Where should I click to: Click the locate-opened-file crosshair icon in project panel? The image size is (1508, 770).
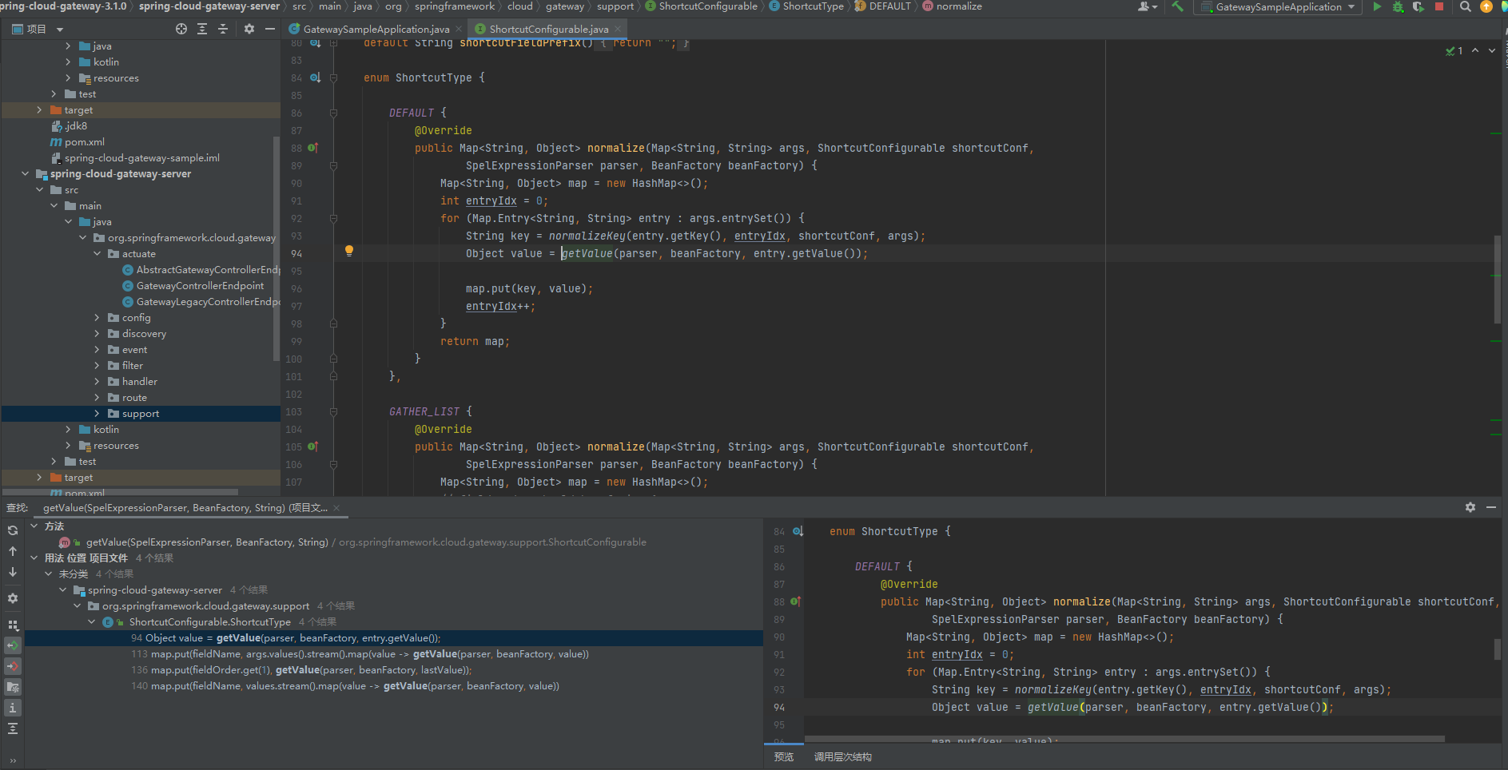click(x=181, y=29)
